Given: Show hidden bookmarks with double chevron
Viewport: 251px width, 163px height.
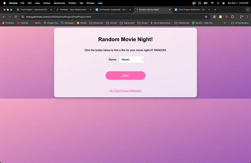Looking at the screenshot, I should (x=225, y=23).
